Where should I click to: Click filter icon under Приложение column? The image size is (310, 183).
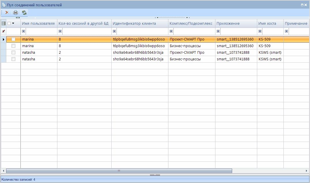coord(218,31)
